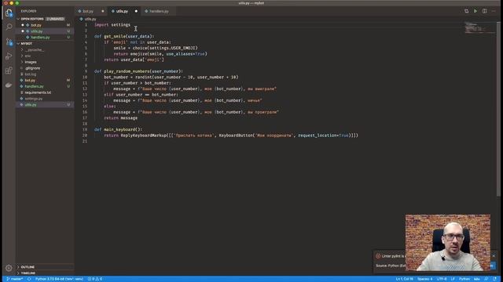Viewport: 503px width, 282px height.
Task: Place cursor on the import settings line
Action: (112, 24)
